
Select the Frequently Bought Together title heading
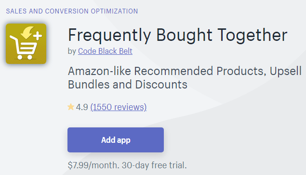click(178, 35)
